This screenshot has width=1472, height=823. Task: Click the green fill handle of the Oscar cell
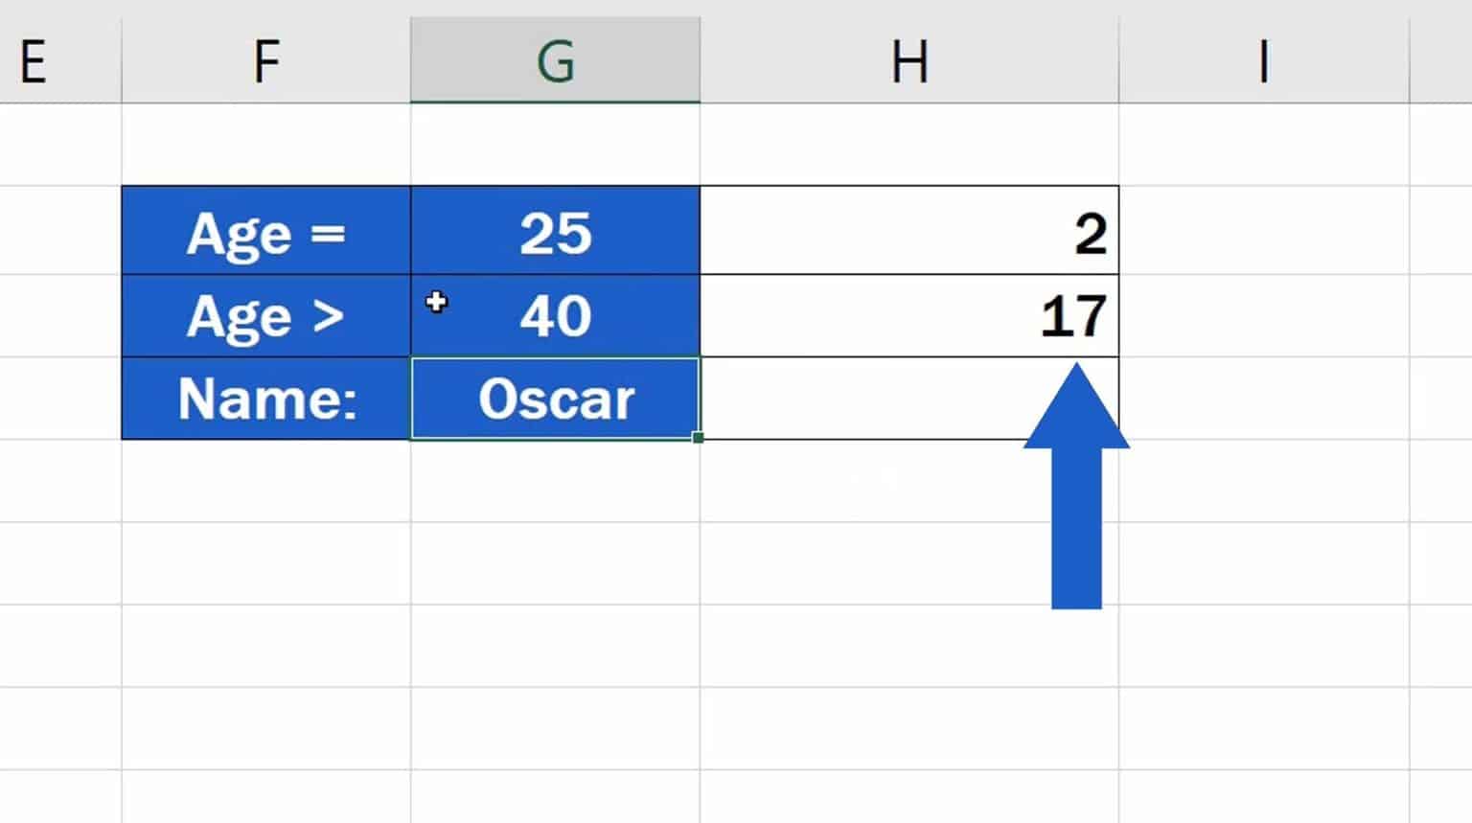tap(699, 437)
